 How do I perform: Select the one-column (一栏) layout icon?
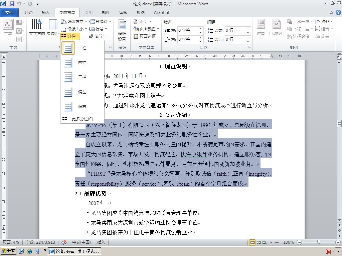point(68,48)
